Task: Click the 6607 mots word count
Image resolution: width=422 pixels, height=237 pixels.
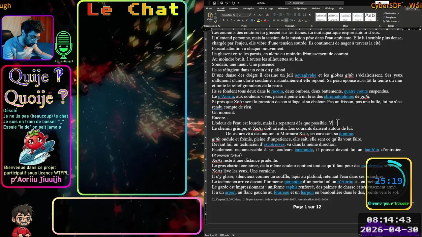Action: point(224,235)
